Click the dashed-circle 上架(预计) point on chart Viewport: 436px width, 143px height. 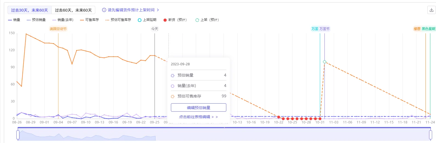(x=324, y=62)
